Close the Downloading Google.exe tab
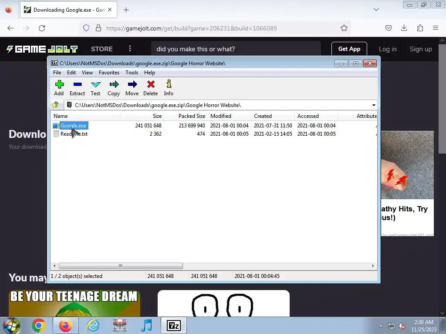 tap(110, 10)
